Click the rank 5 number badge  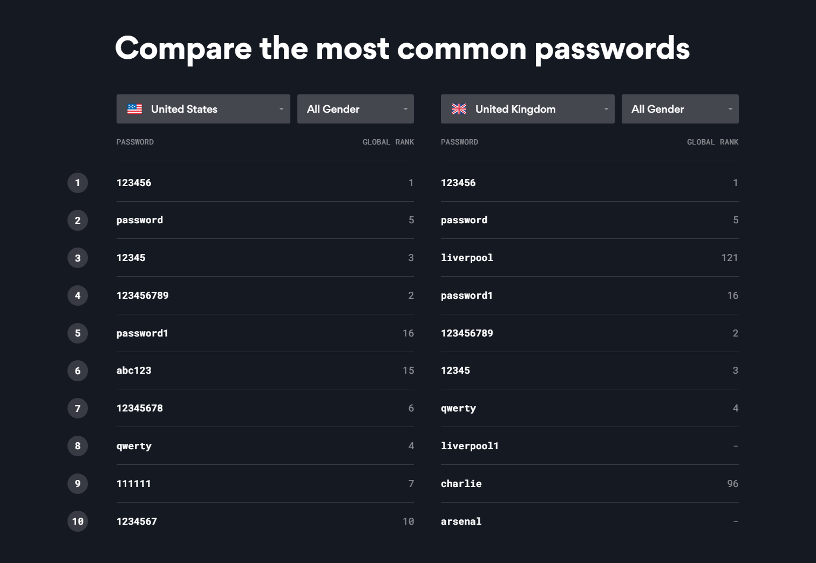[x=78, y=333]
